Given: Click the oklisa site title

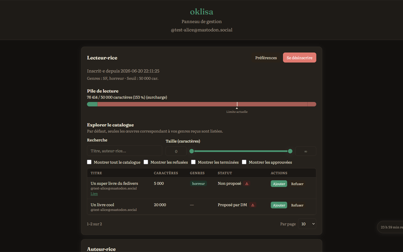Looking at the screenshot, I should (x=201, y=12).
